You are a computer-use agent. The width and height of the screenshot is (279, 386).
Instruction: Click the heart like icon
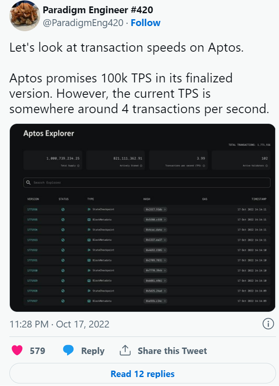(17, 350)
